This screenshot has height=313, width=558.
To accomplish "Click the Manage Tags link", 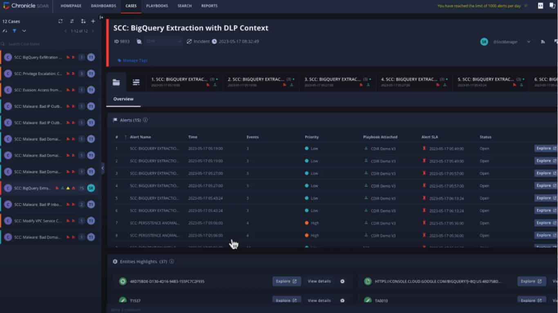I will [x=132, y=60].
